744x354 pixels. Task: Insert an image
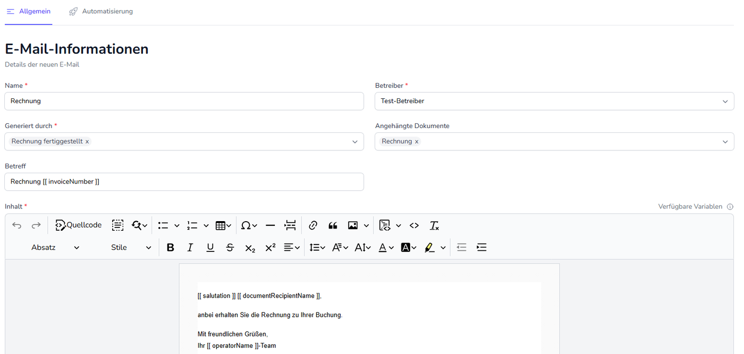pyautogui.click(x=353, y=225)
